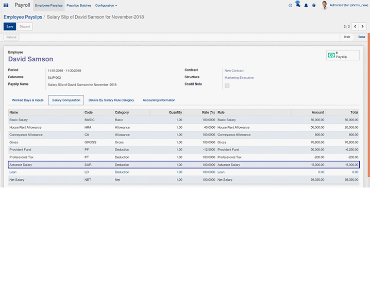Switch to Accounting Information tab

(159, 100)
